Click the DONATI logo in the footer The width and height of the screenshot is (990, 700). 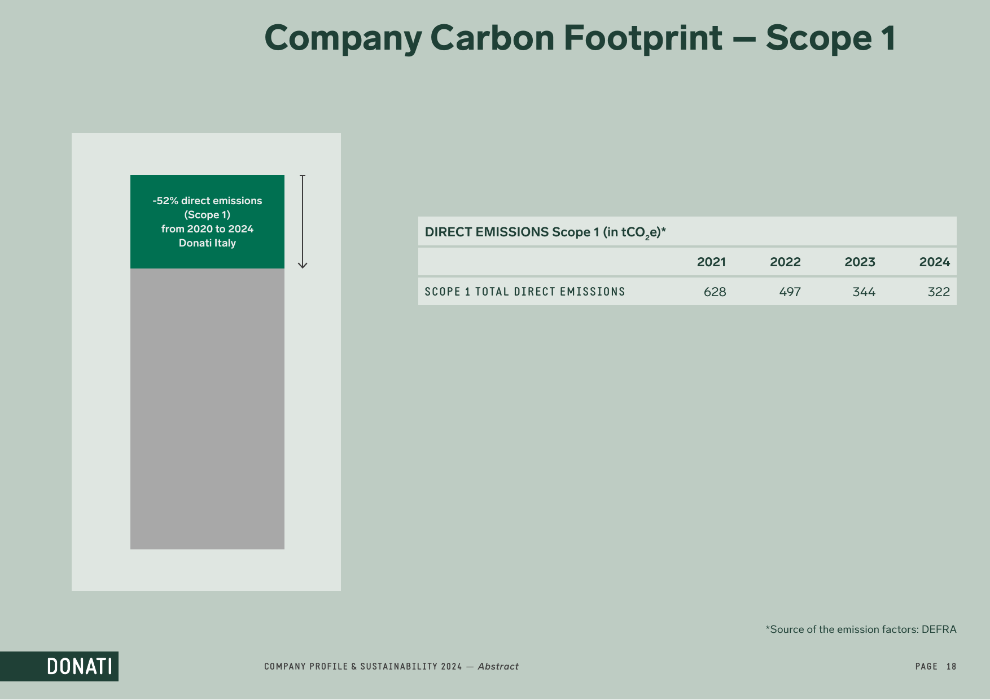[59, 666]
